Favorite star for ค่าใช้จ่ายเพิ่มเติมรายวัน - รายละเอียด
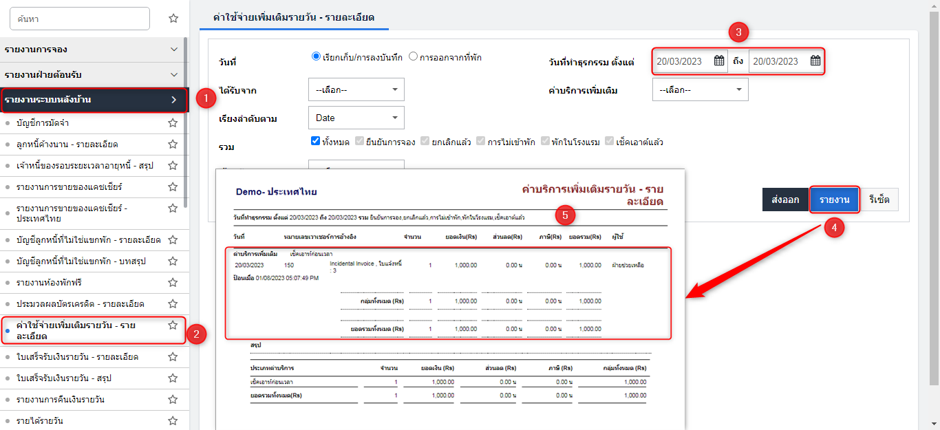 coord(173,325)
